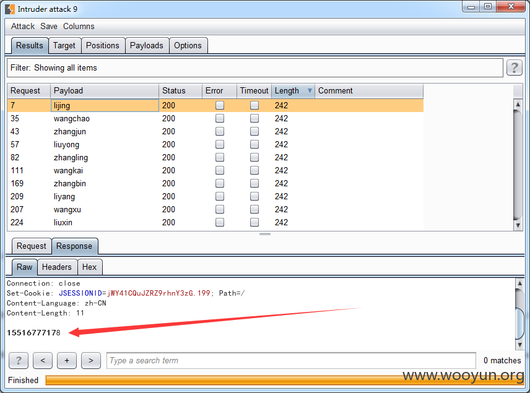Sort results by Comment column header

(369, 90)
